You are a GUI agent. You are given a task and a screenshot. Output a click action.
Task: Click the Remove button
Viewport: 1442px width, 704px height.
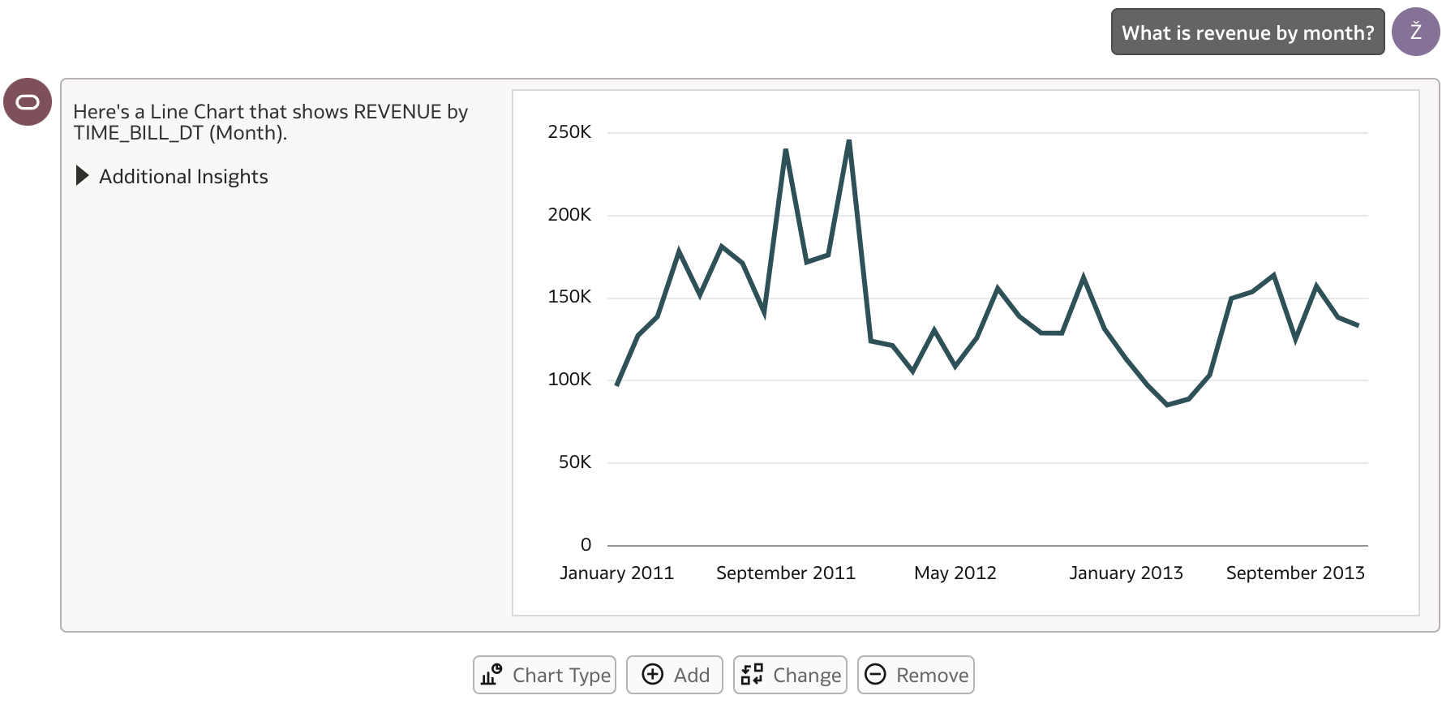[916, 675]
